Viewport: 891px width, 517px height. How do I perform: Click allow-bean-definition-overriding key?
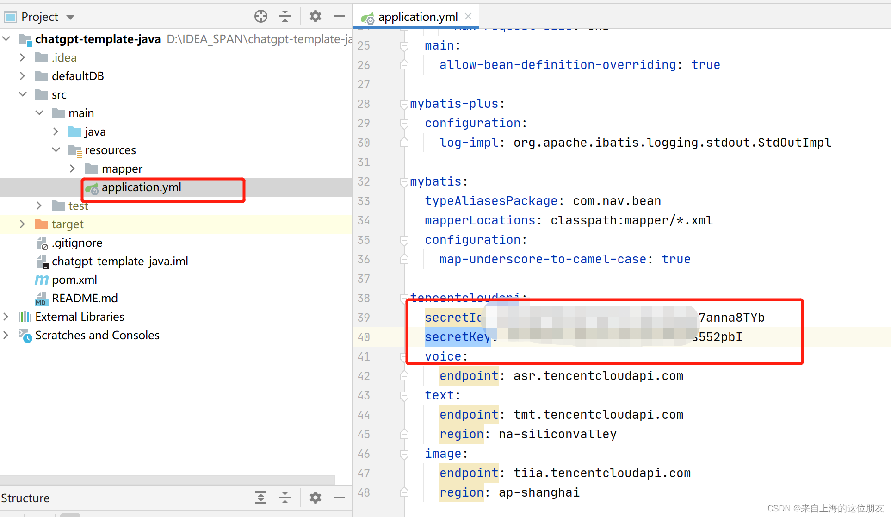tap(558, 65)
